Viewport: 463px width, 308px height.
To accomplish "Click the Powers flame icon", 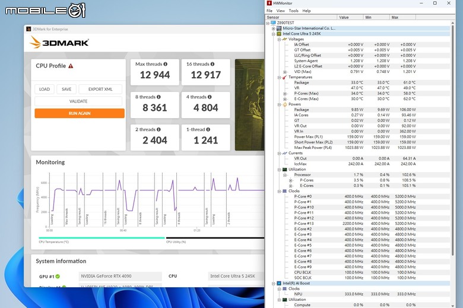I will (285, 104).
